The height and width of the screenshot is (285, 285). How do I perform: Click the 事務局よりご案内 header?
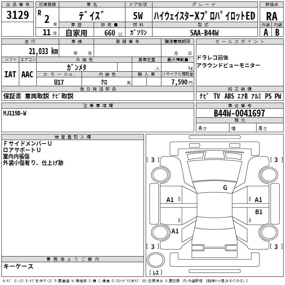[x=73, y=259]
